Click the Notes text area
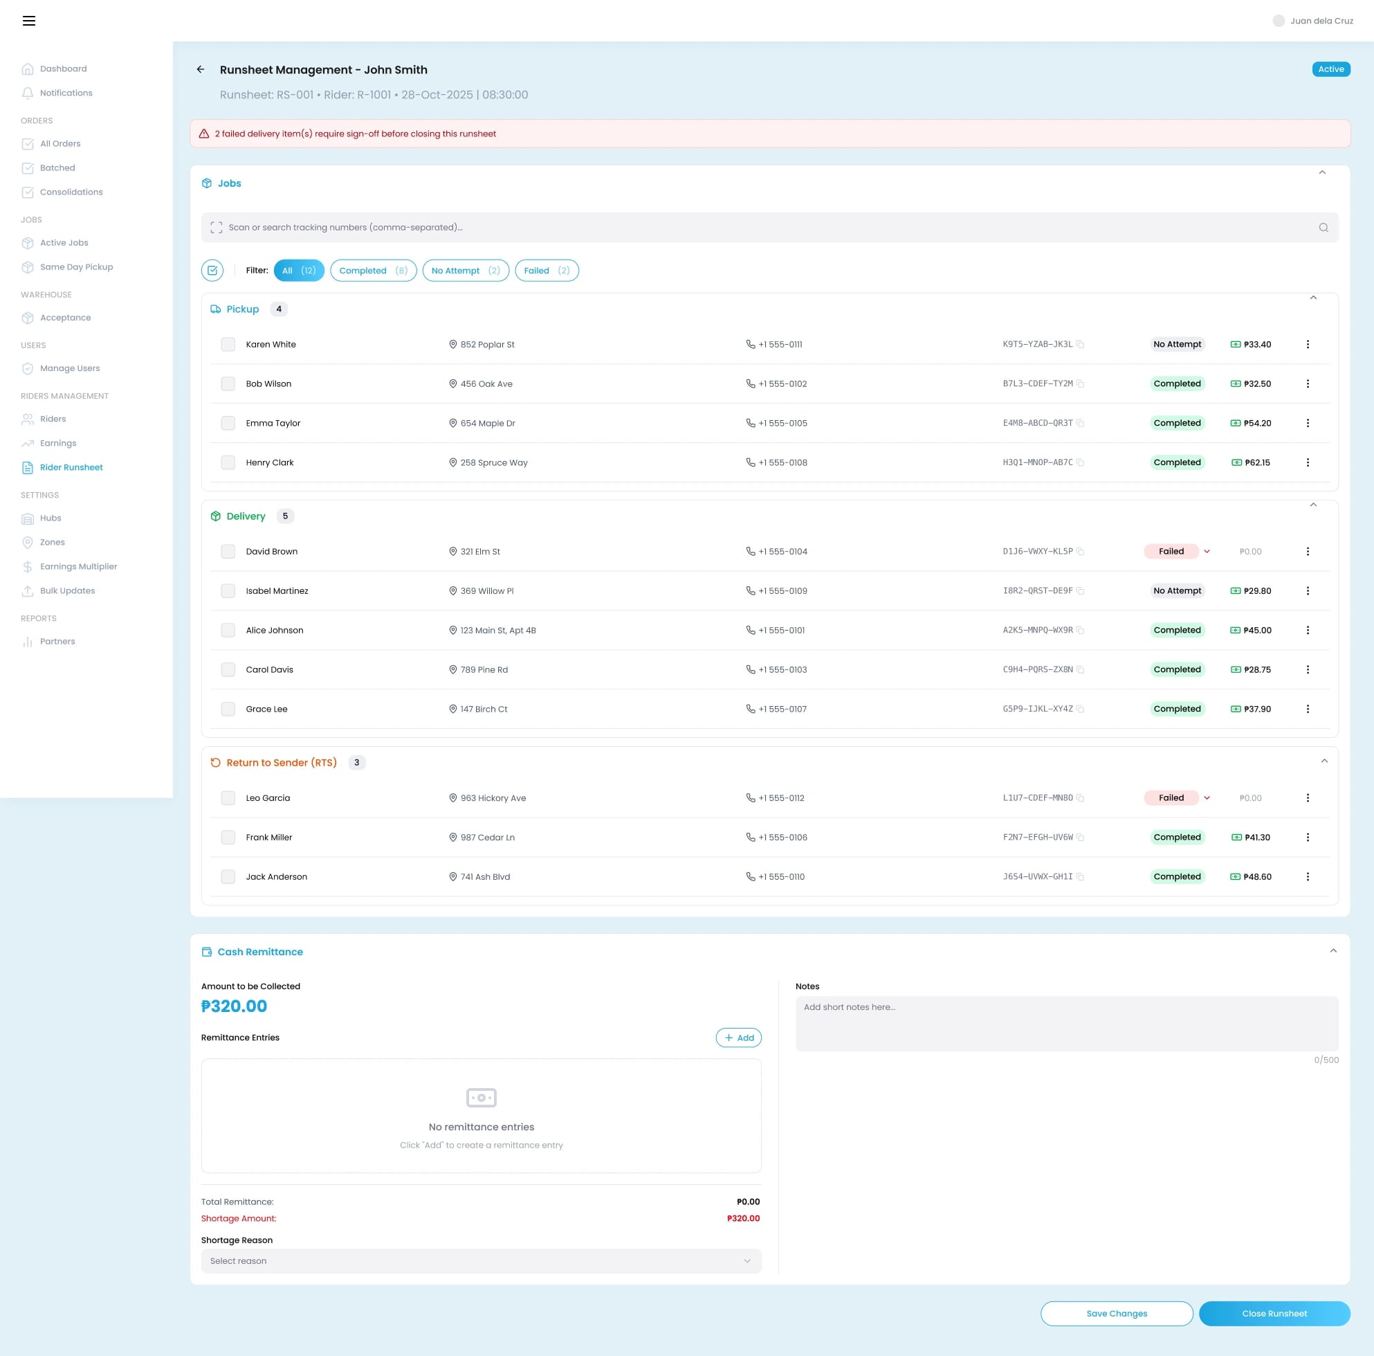The width and height of the screenshot is (1374, 1356). pos(1067,1024)
